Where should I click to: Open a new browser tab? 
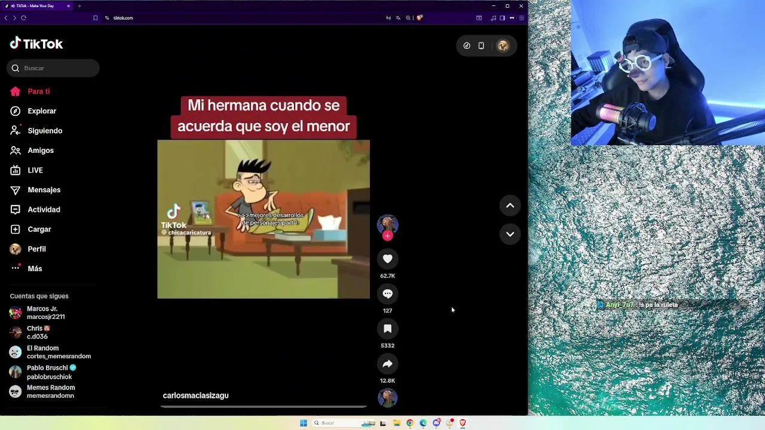pyautogui.click(x=79, y=6)
